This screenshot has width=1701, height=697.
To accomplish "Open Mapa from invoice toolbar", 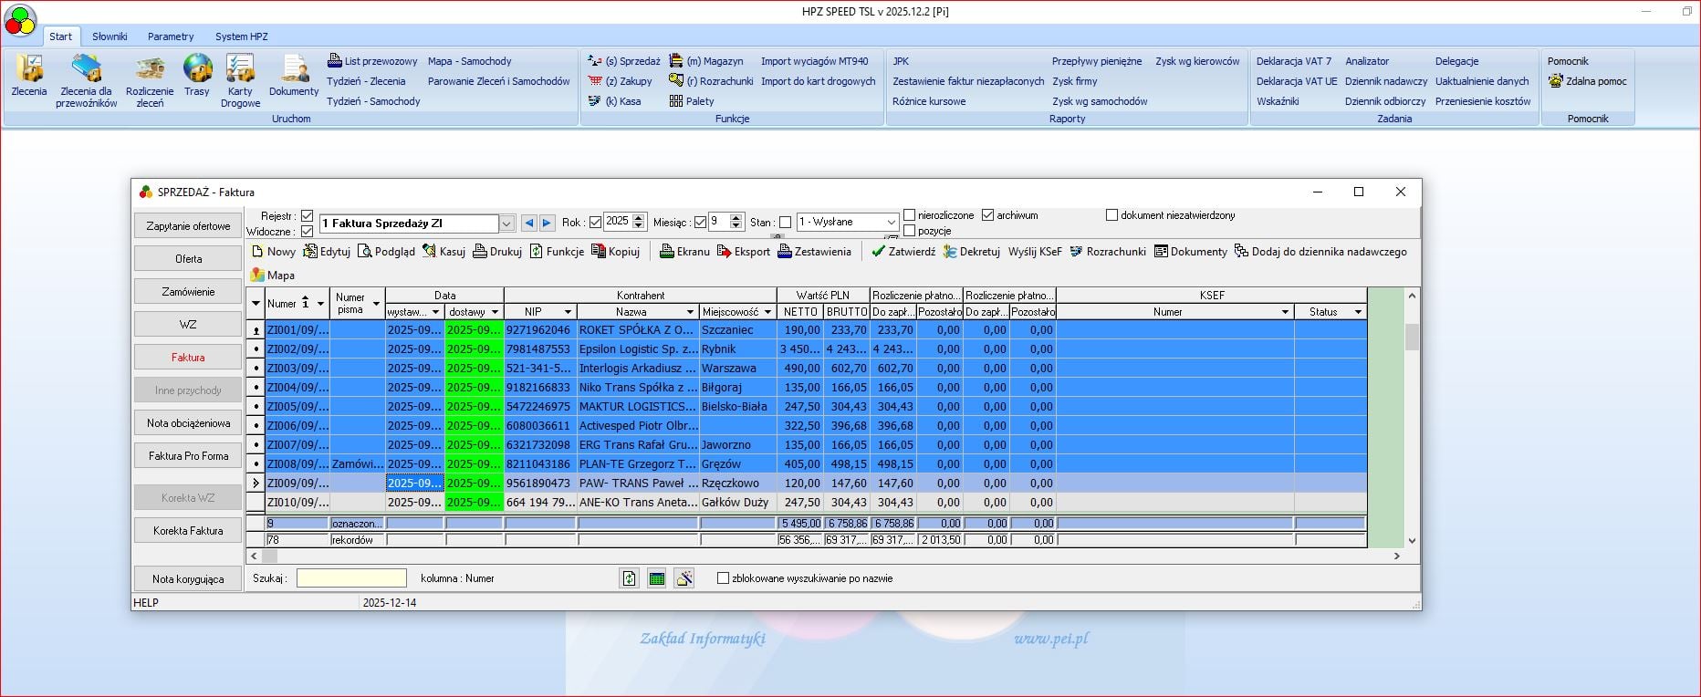I will click(x=273, y=275).
